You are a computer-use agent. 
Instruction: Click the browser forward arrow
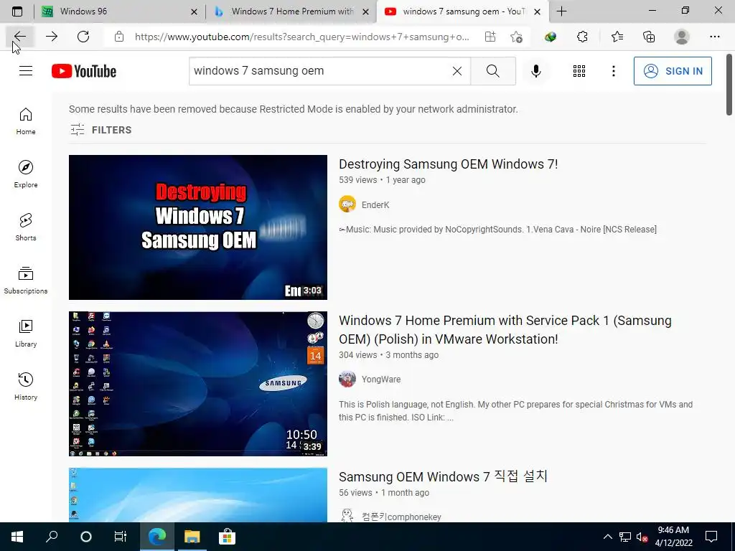[52, 37]
